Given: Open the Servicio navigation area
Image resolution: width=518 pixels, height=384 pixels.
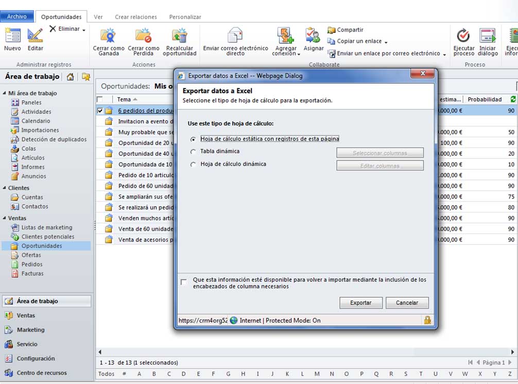Looking at the screenshot, I should (x=27, y=344).
